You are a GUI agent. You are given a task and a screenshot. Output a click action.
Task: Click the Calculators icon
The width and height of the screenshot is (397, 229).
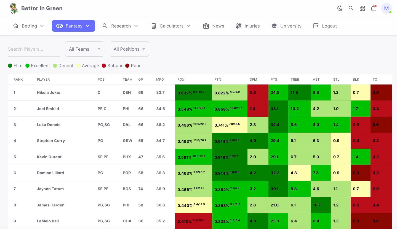[x=153, y=26]
